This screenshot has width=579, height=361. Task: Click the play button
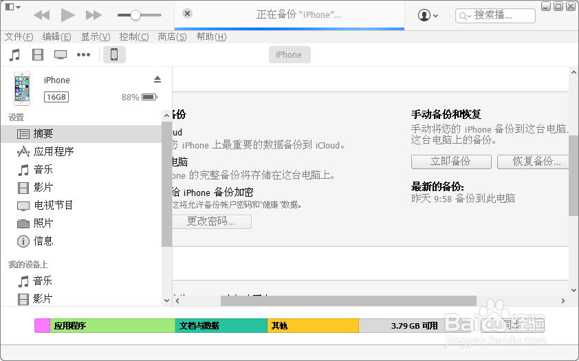pos(67,15)
